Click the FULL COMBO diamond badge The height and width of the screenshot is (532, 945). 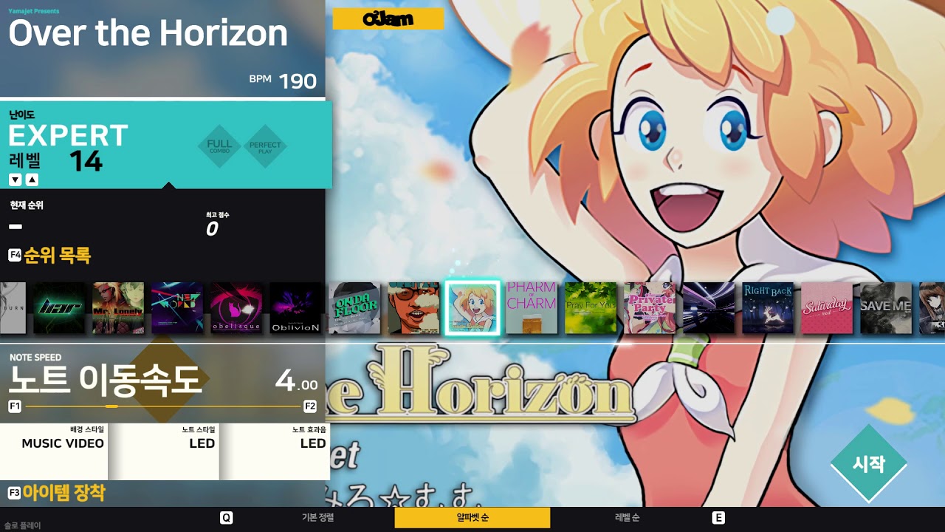pyautogui.click(x=219, y=146)
